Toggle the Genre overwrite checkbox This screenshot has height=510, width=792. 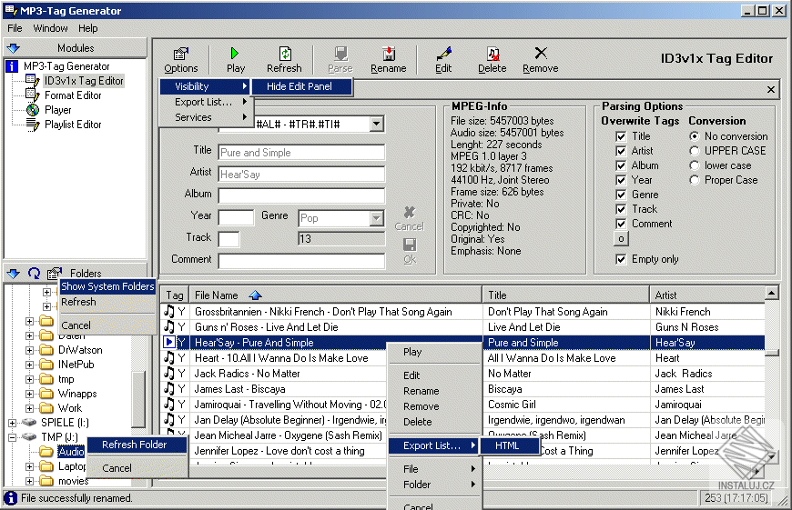tap(621, 195)
